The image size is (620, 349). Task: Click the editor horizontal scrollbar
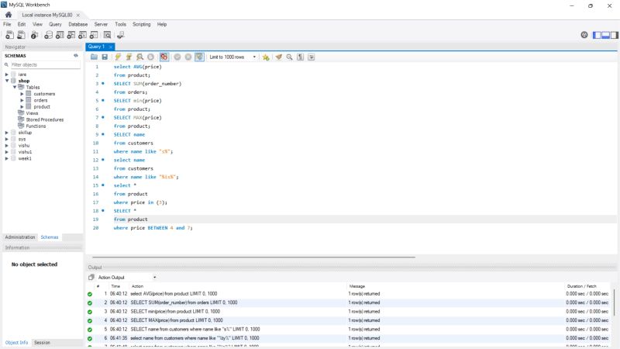[253, 257]
